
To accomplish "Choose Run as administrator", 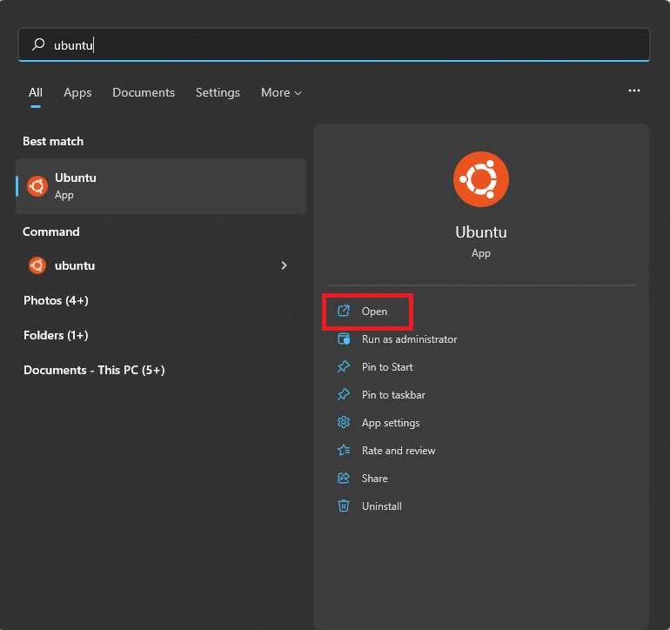I will (x=409, y=339).
